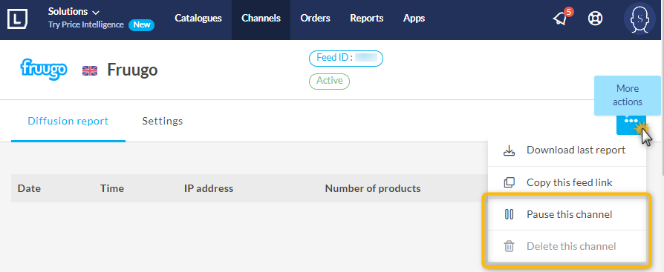Screen dimensions: 664x272
Task: Click the Try Price Intelligence link
Action: (86, 25)
